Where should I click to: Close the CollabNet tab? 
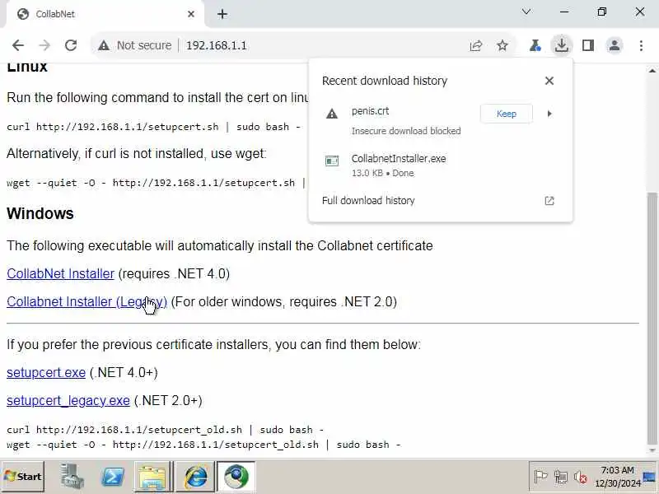tap(191, 14)
